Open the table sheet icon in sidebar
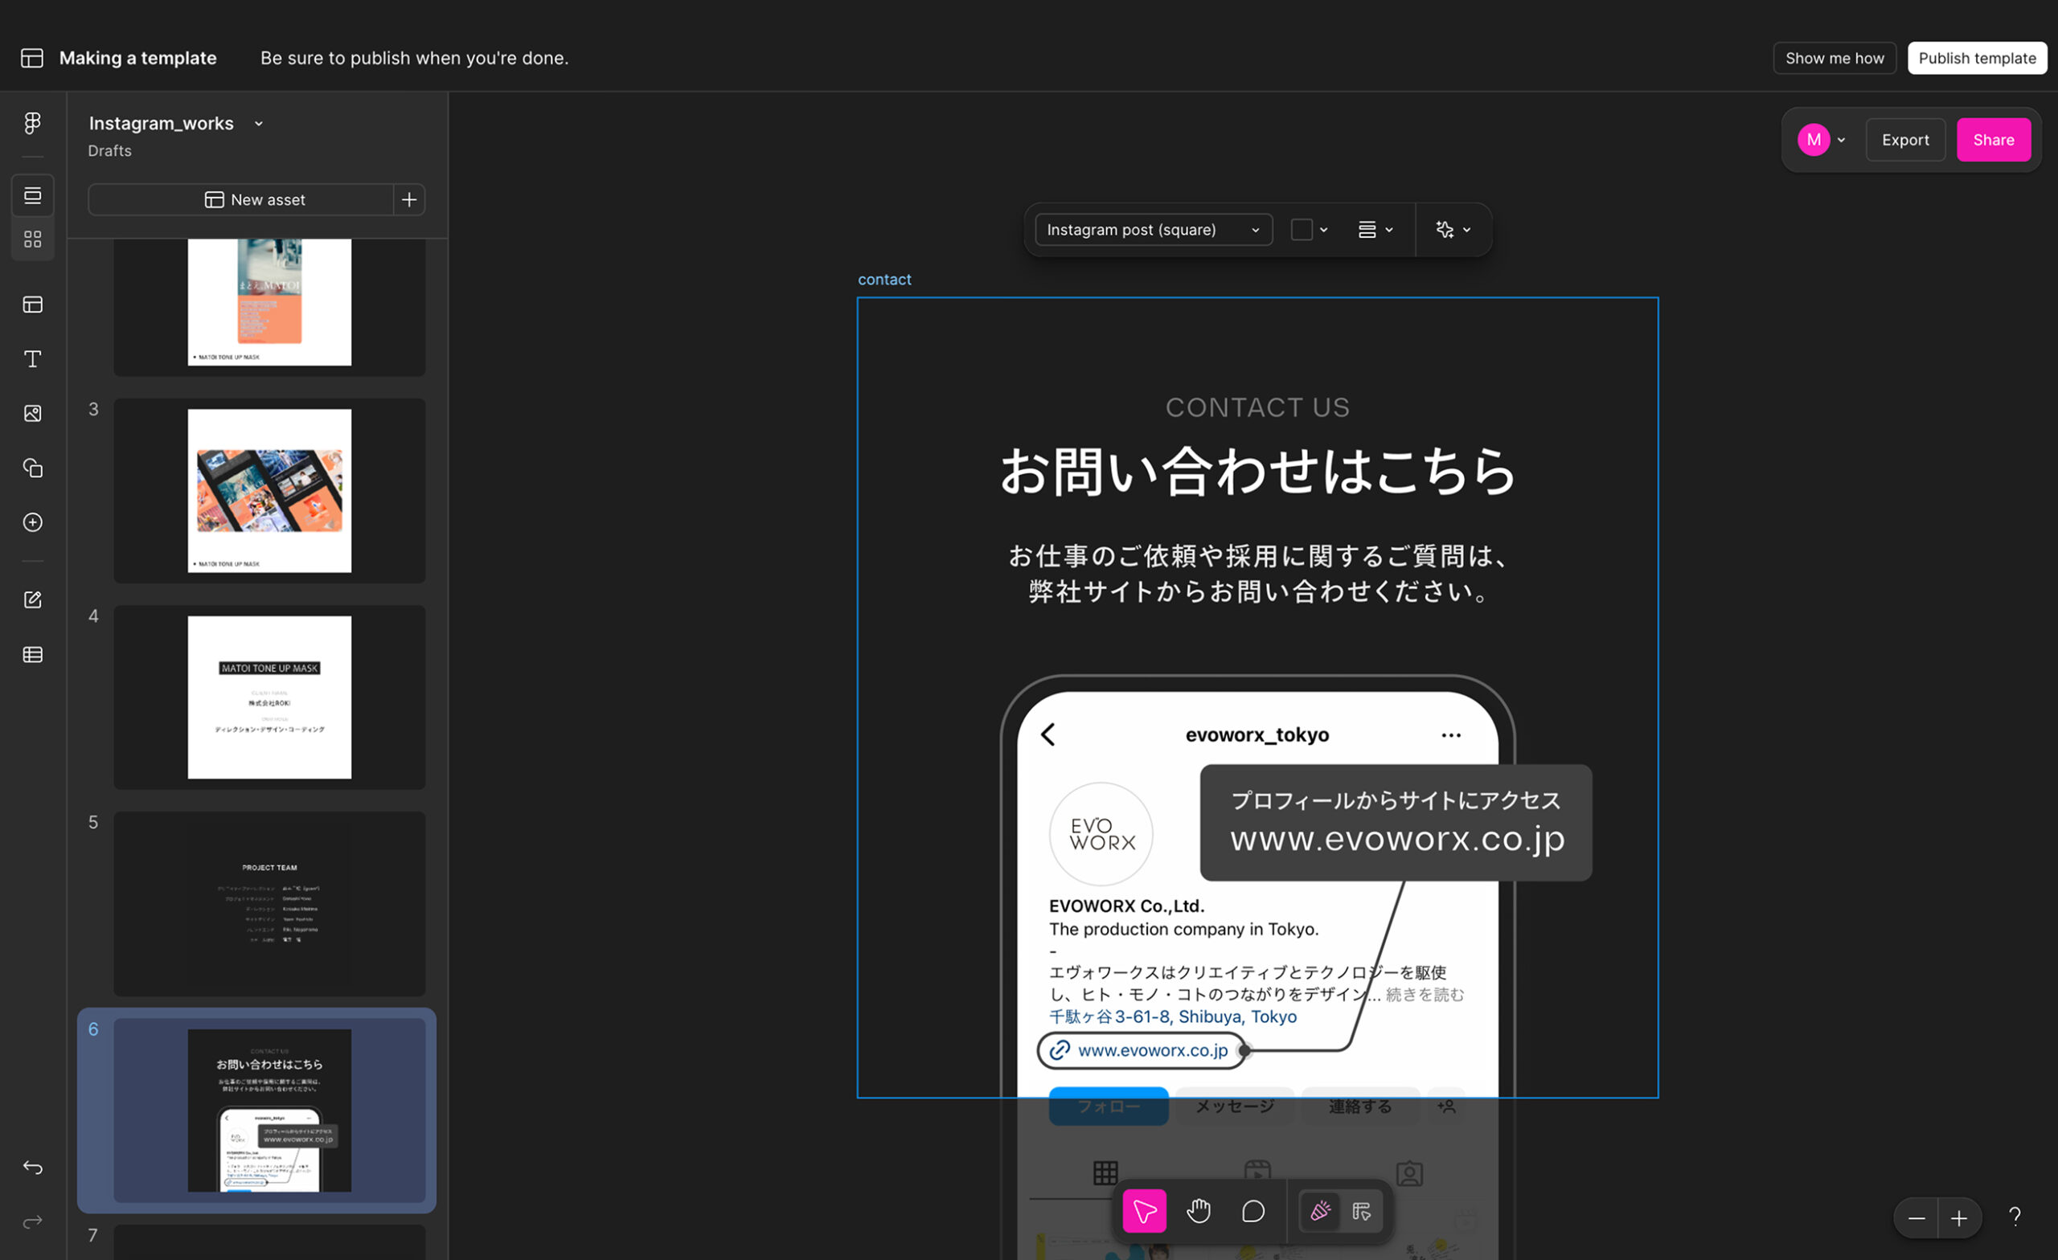The image size is (2058, 1260). tap(33, 655)
